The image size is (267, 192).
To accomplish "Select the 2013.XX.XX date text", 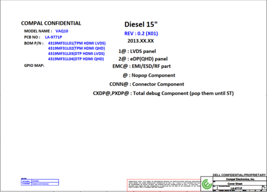I will [140, 41].
